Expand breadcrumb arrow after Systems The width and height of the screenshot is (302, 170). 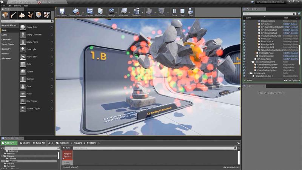[x=99, y=143]
